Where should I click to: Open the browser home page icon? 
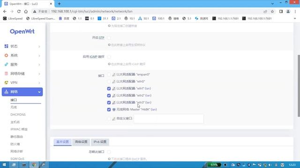pyautogui.click(x=26, y=11)
